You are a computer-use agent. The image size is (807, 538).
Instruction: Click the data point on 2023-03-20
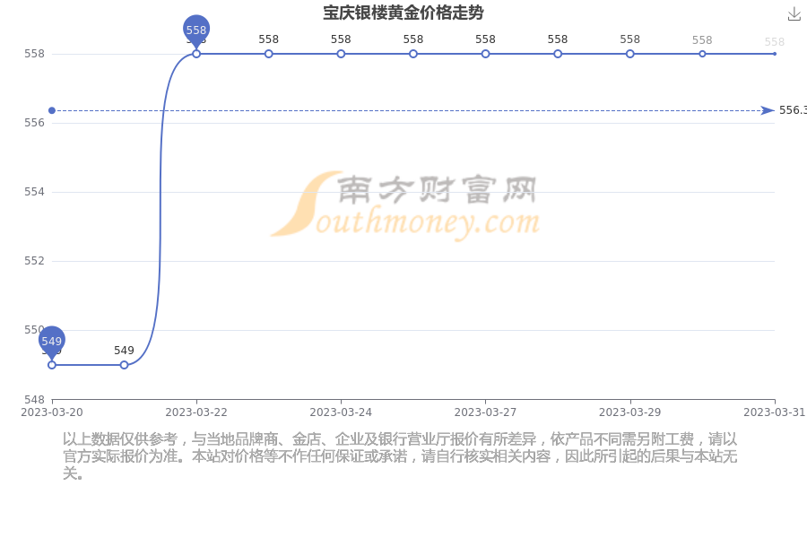point(51,365)
